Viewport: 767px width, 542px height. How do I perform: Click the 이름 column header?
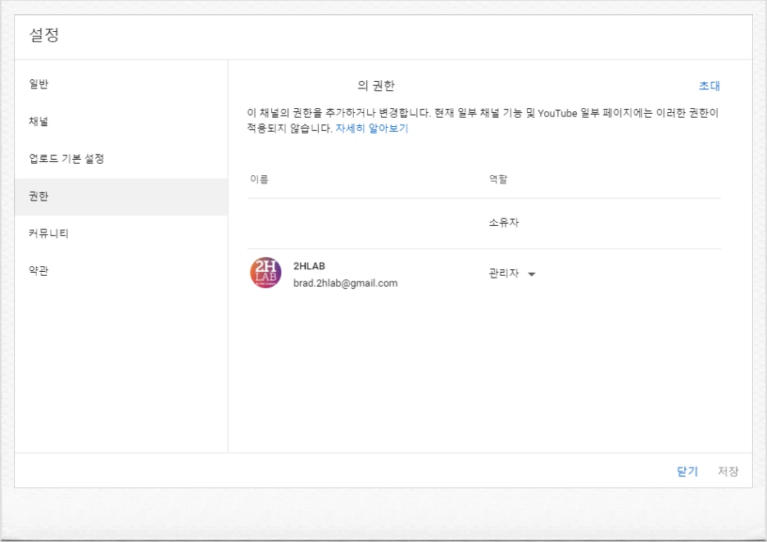tap(259, 179)
